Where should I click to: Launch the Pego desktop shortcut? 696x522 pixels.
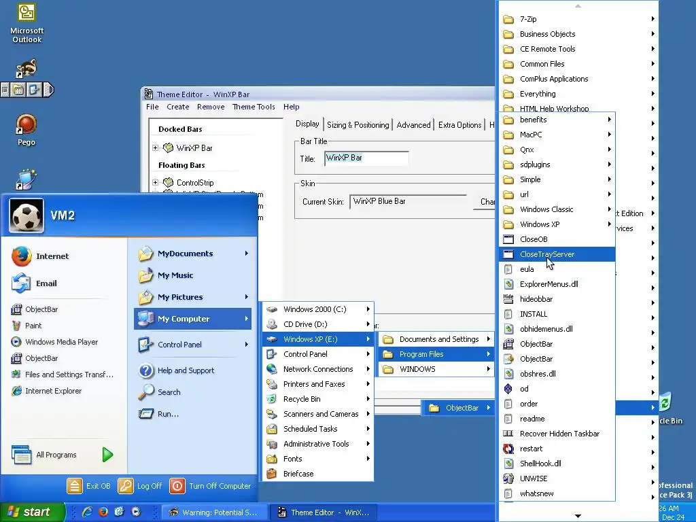[27, 130]
